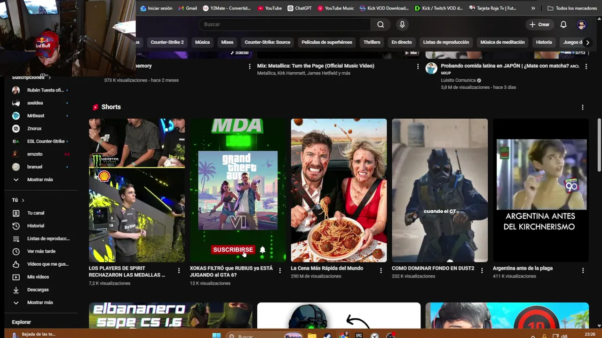
Task: Open Vídeos que me gustan
Action: [41, 264]
